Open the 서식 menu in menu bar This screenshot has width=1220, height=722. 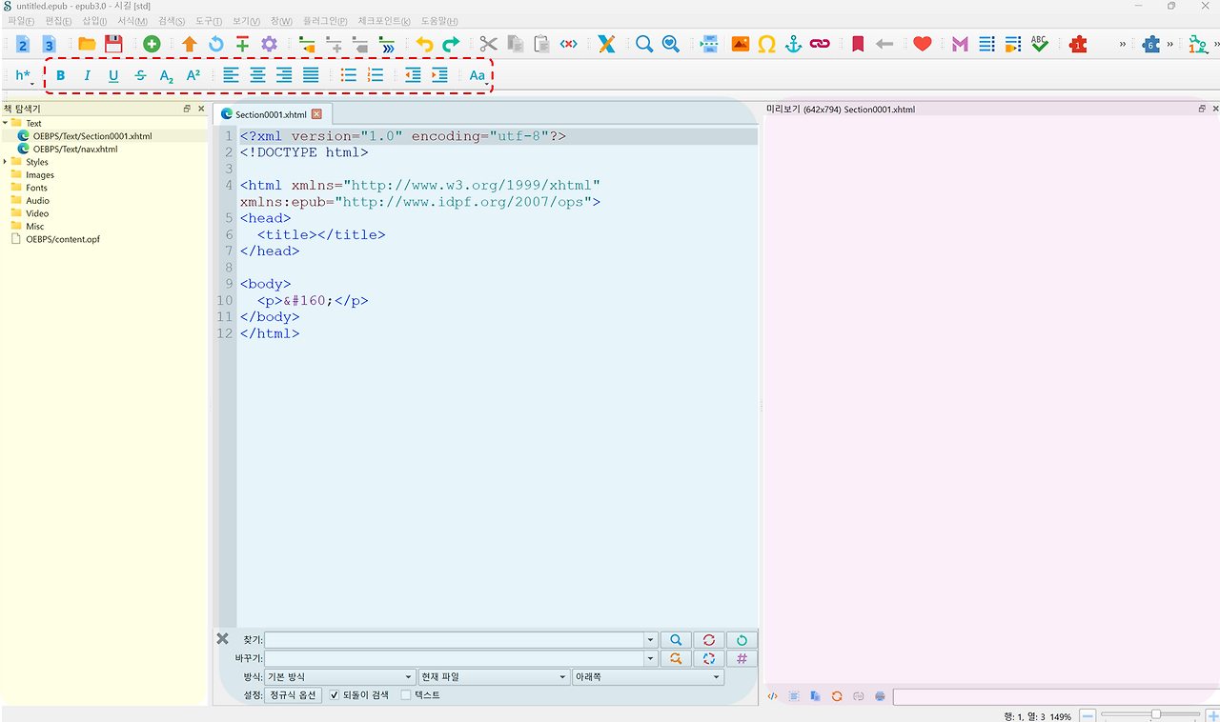[x=132, y=21]
